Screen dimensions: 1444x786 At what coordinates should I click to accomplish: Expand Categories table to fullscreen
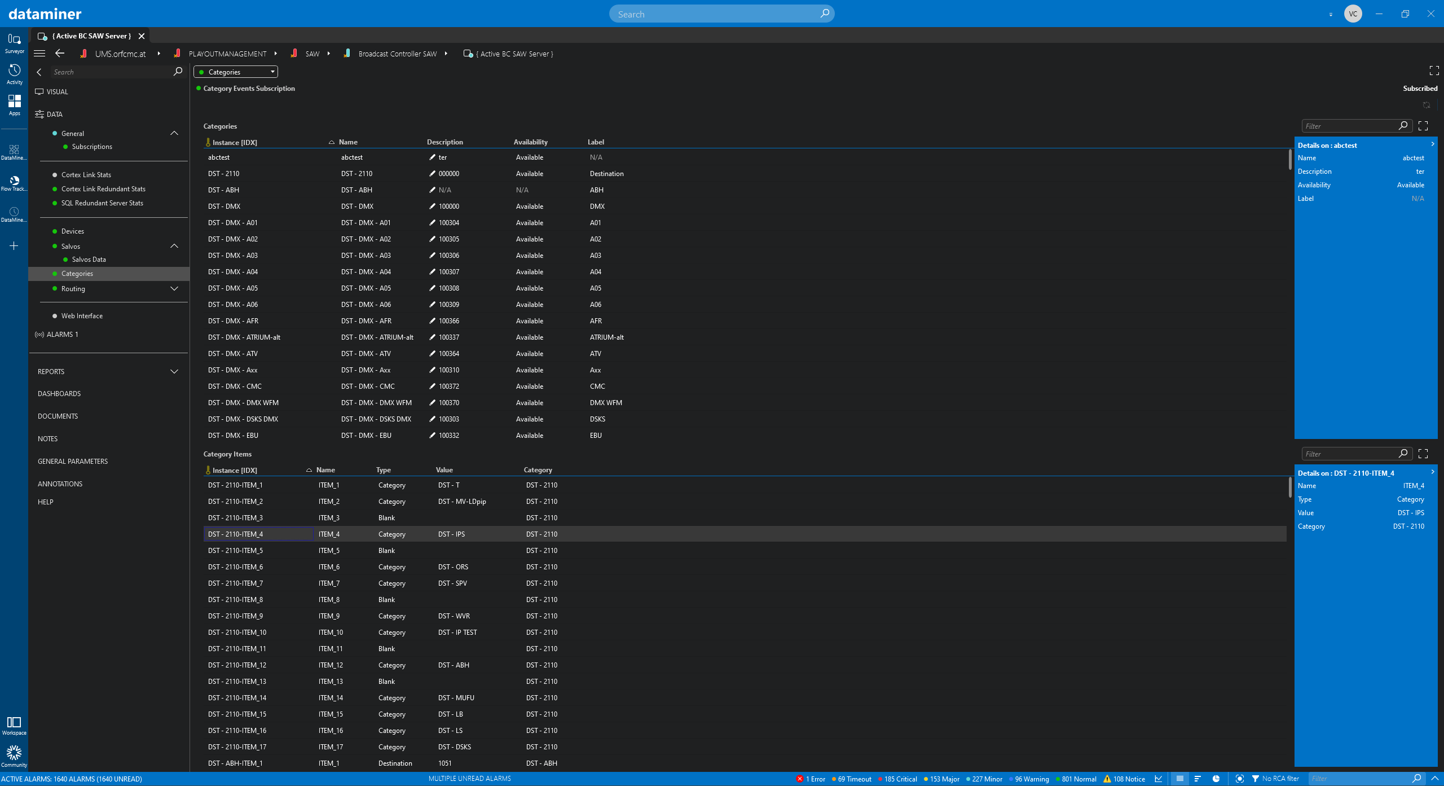[x=1423, y=126]
